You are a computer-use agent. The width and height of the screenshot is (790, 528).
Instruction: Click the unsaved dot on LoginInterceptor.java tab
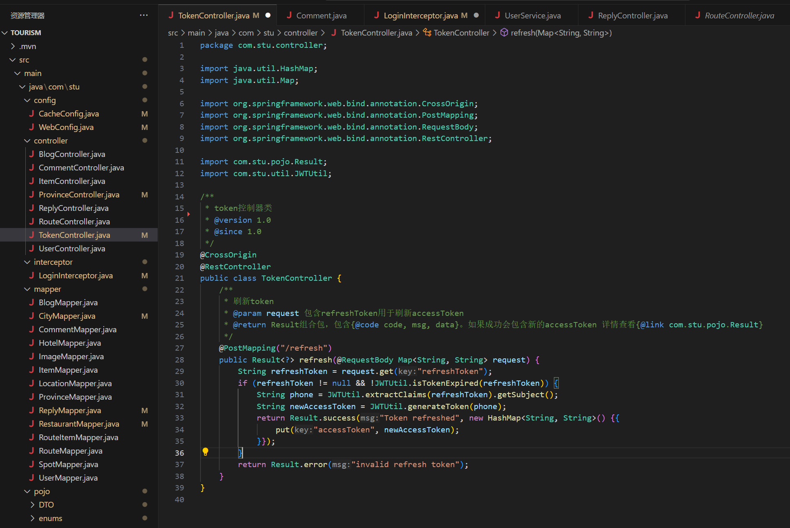pyautogui.click(x=476, y=15)
